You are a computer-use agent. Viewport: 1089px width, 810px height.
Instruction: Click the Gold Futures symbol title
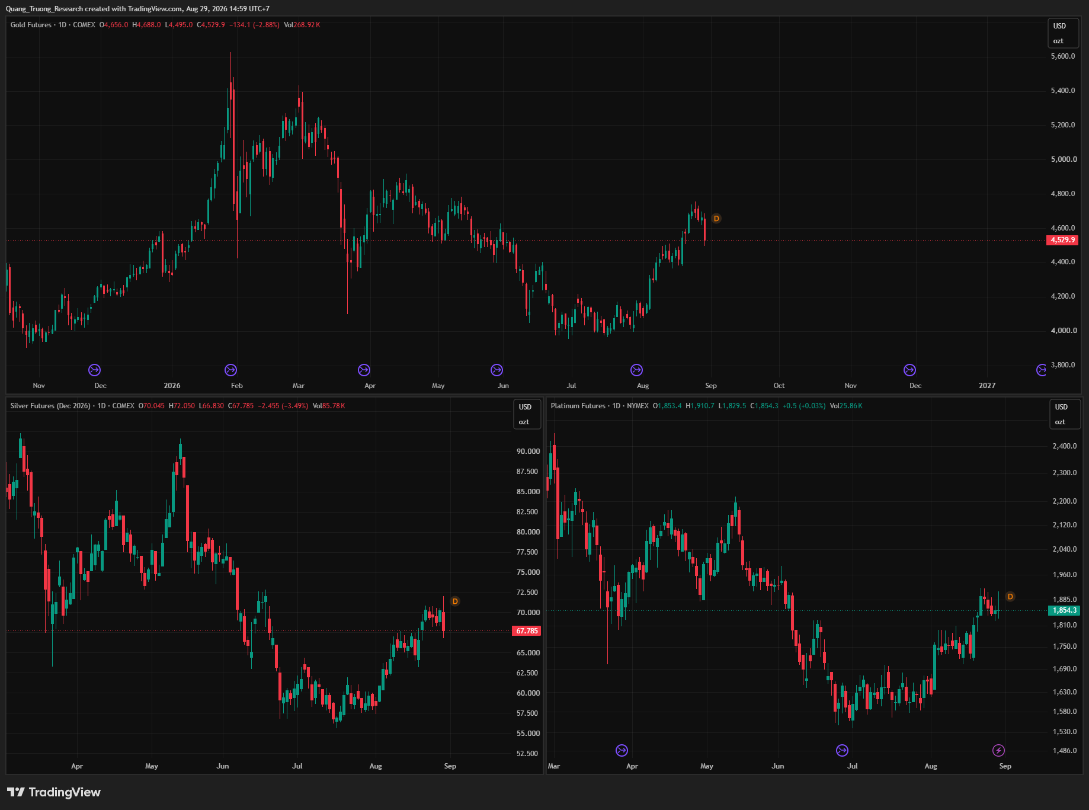tap(31, 25)
